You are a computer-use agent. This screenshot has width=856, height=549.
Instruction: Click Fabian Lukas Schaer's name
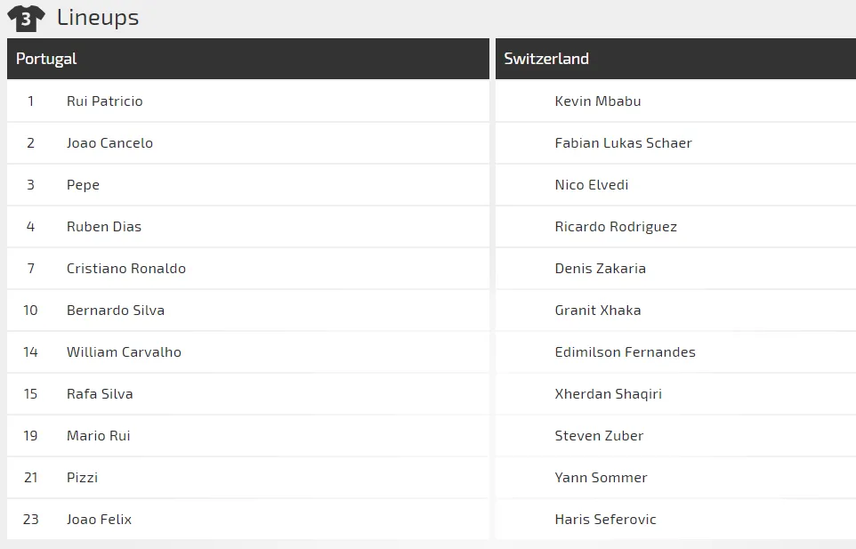pos(623,143)
